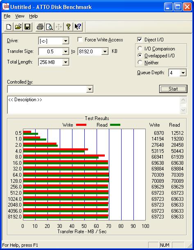Viewport: 194px width, 250px height.
Task: Activate context help arrow-question icon
Action: [78, 27]
